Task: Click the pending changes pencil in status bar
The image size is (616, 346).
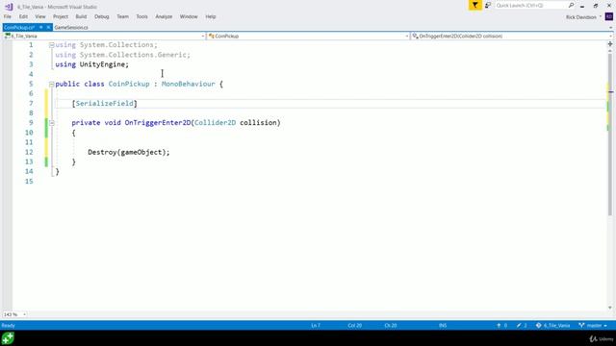Action: pos(522,326)
